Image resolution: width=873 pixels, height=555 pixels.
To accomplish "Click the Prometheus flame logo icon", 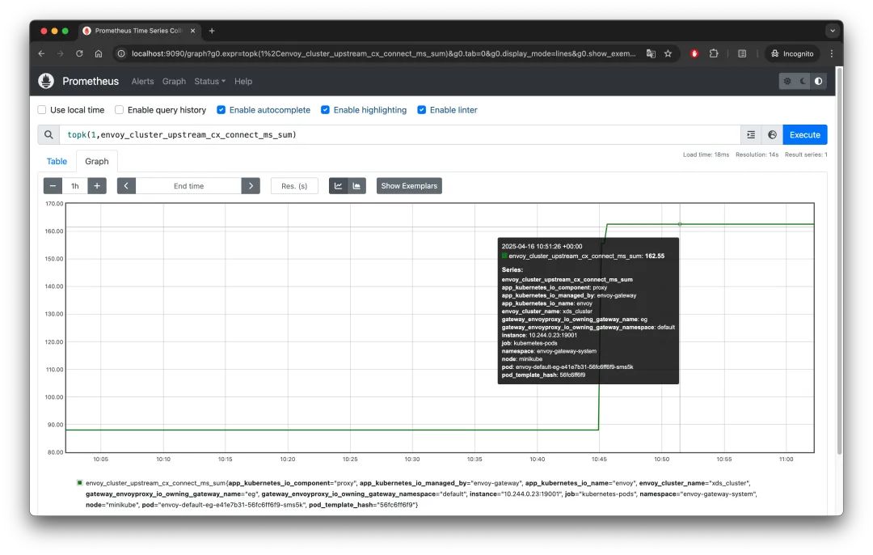I will tap(46, 82).
